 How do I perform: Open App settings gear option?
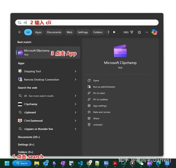click(x=97, y=106)
